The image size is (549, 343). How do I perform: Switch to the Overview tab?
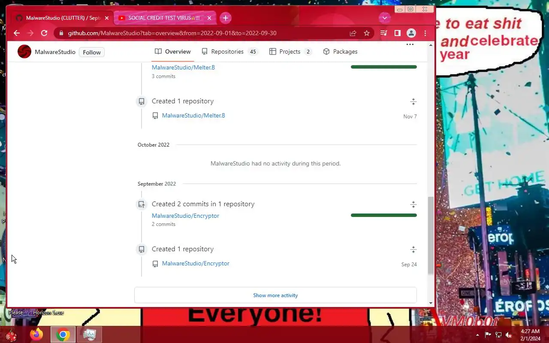[173, 51]
